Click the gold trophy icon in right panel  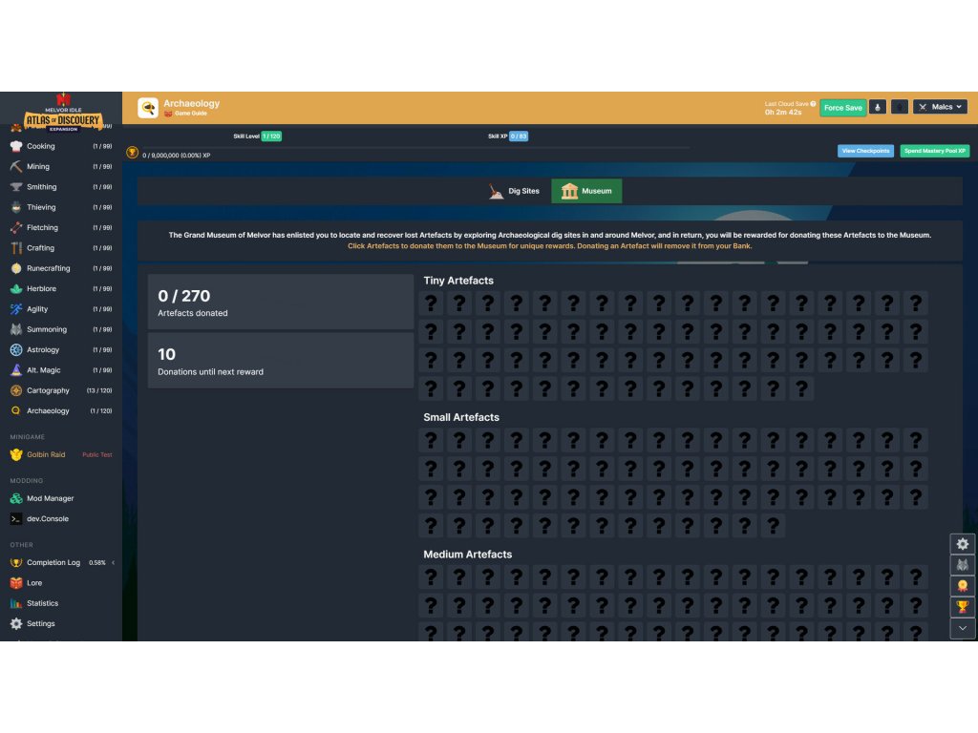pyautogui.click(x=962, y=607)
